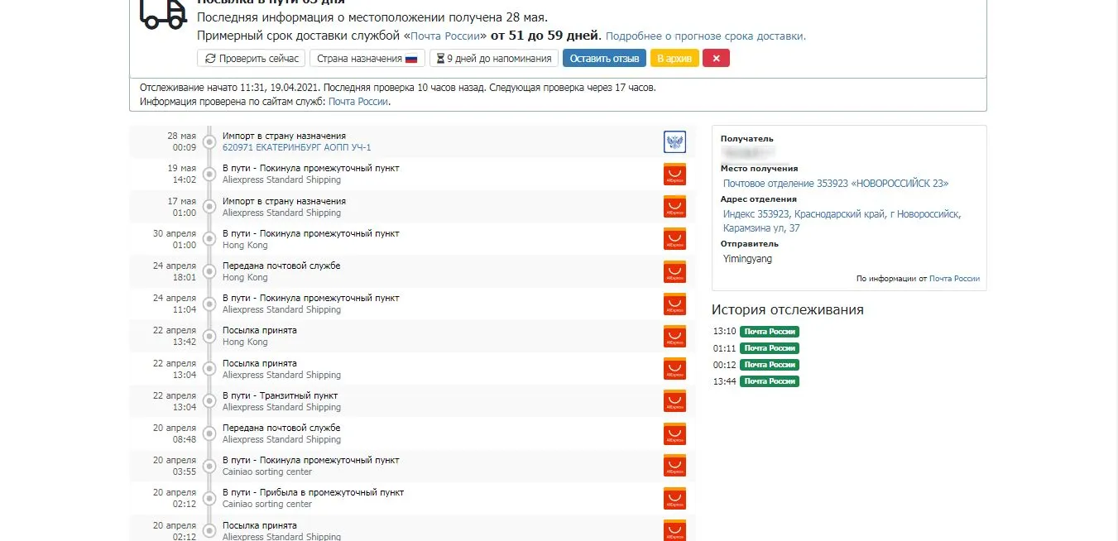
Task: Open Страна назначения country selector
Action: [x=367, y=58]
